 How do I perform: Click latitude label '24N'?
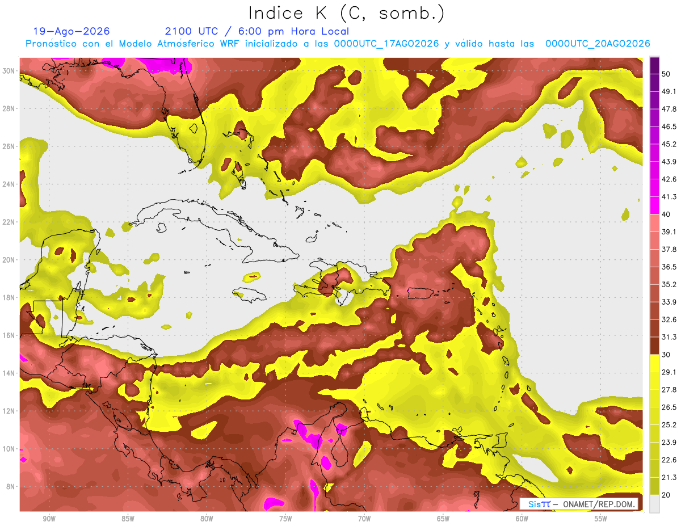click(x=10, y=184)
